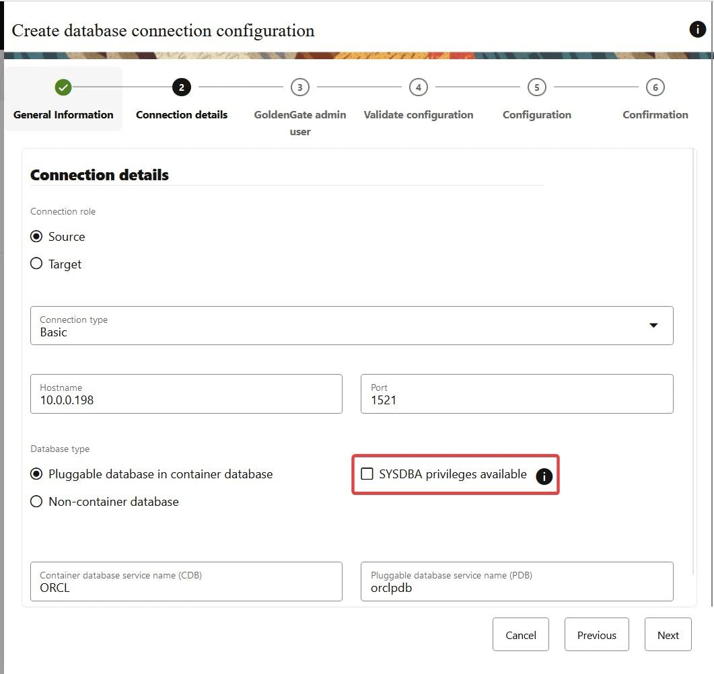Focus the Port input field

click(517, 394)
